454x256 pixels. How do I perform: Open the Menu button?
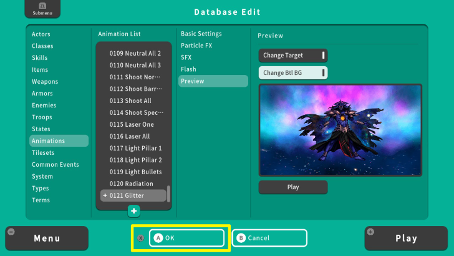click(x=47, y=239)
